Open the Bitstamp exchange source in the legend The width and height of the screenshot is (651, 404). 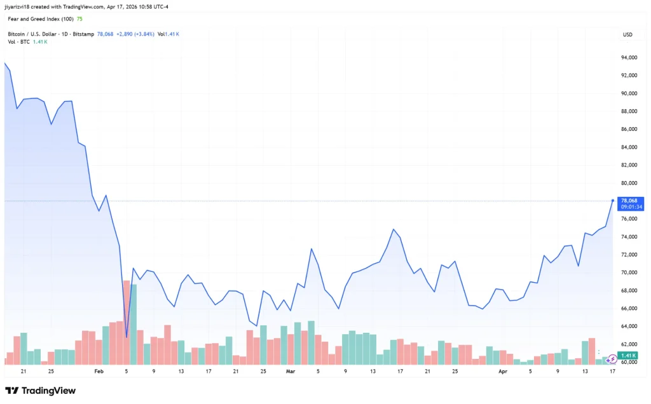pos(83,34)
